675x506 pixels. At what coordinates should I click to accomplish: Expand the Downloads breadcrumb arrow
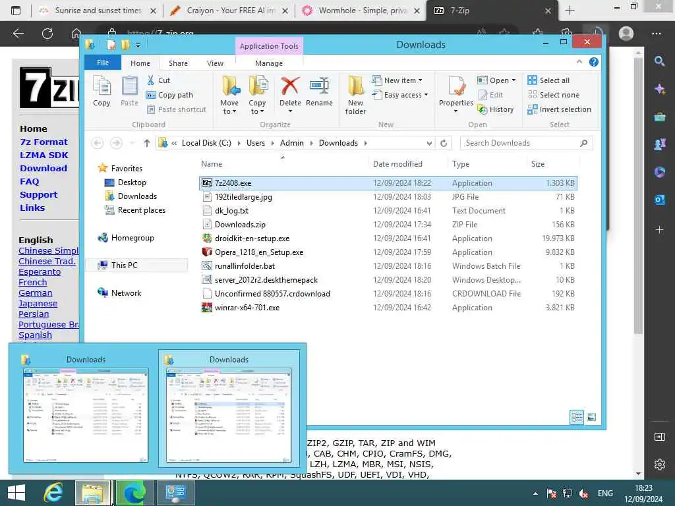click(365, 143)
